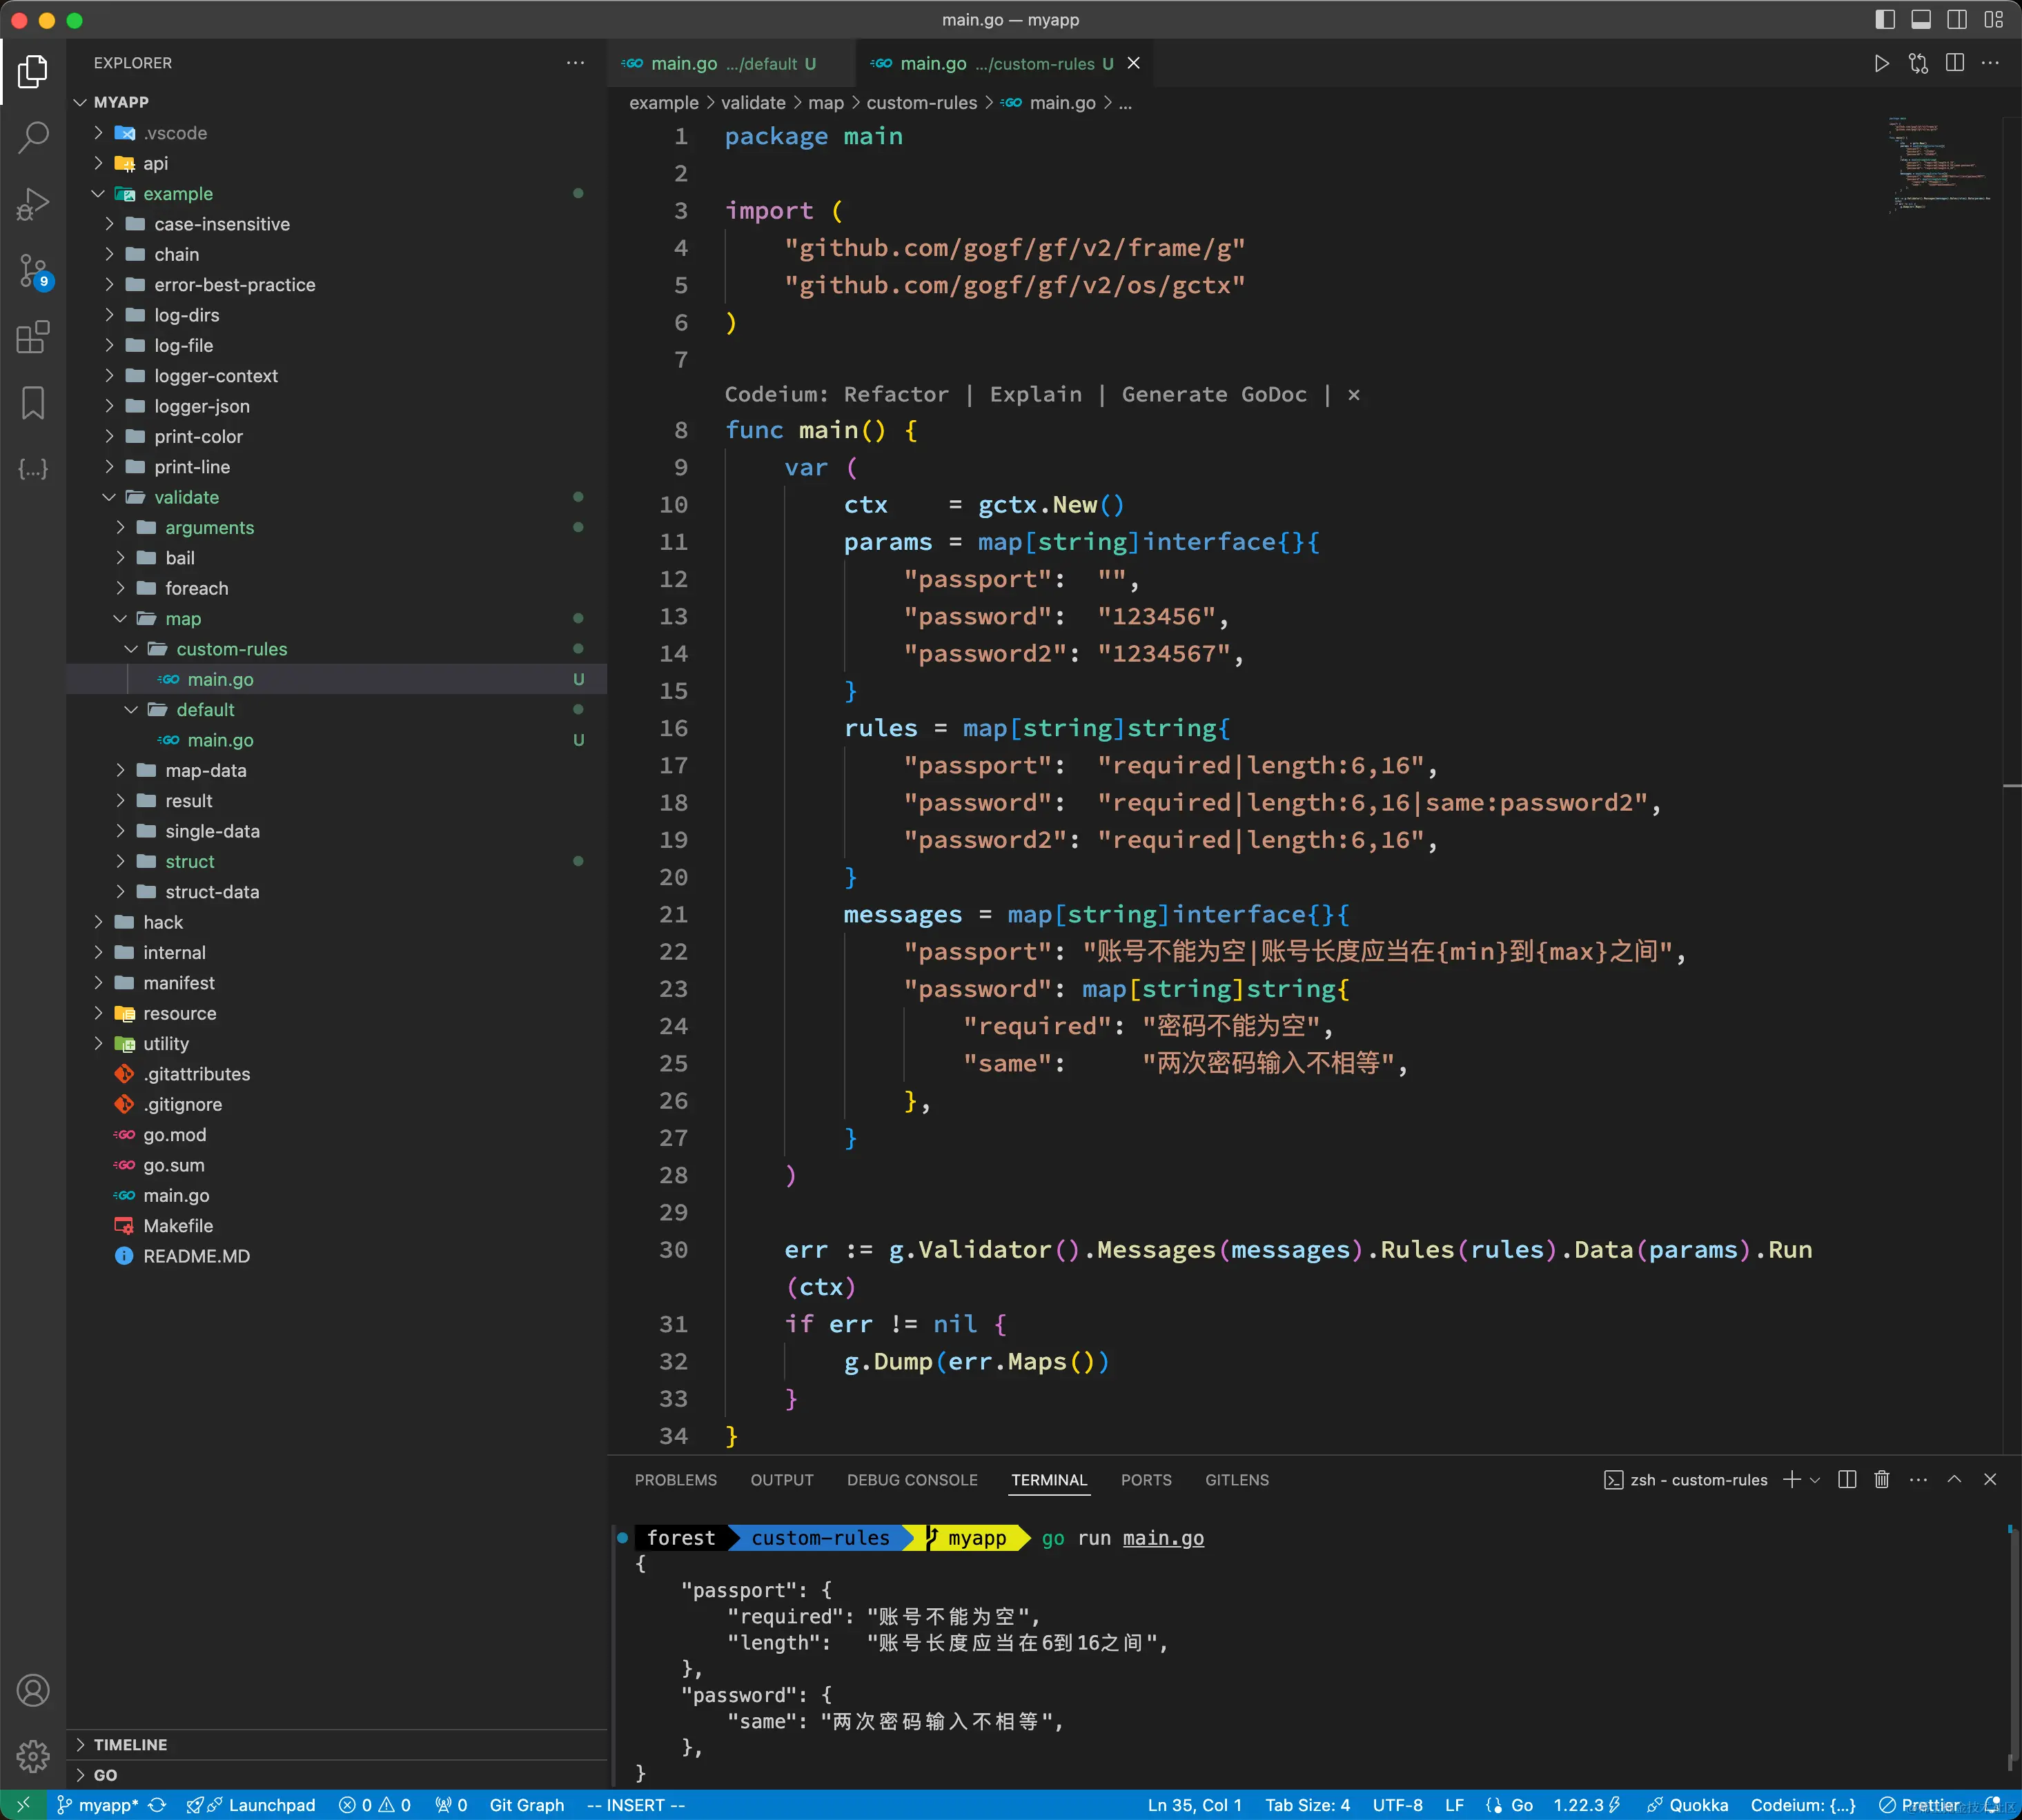Add a new terminal with plus icon
This screenshot has height=1820, width=2022.
[x=1792, y=1479]
